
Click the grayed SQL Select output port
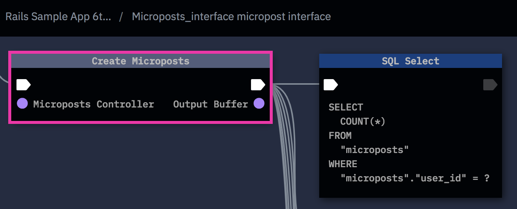[490, 85]
